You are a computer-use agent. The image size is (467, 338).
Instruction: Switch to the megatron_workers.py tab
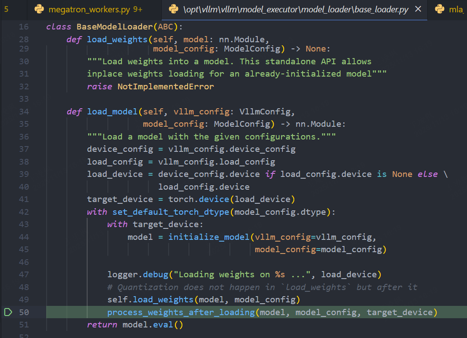click(x=94, y=10)
